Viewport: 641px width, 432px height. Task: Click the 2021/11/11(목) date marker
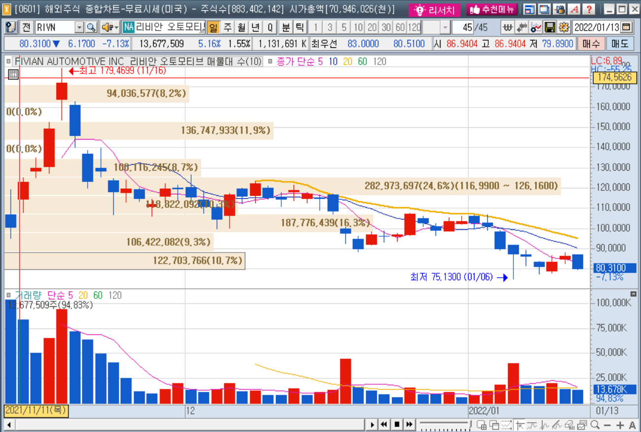pos(36,410)
